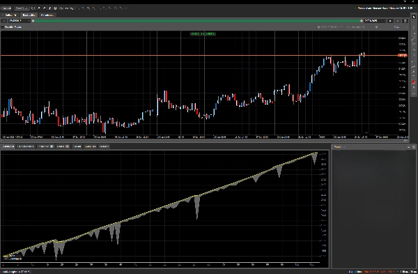Open the last tab of the bottom results panel

point(104,146)
